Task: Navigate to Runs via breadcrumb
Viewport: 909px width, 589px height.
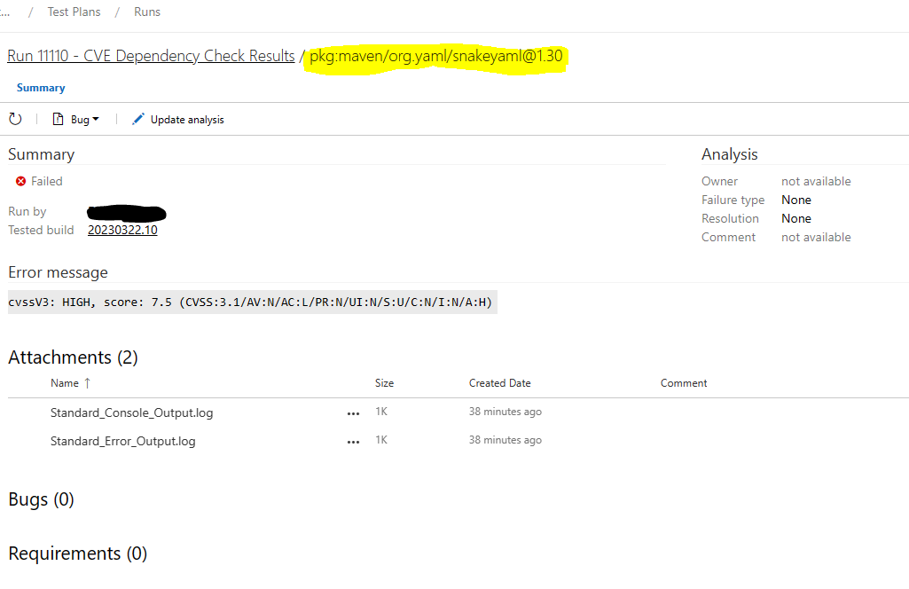Action: (146, 12)
